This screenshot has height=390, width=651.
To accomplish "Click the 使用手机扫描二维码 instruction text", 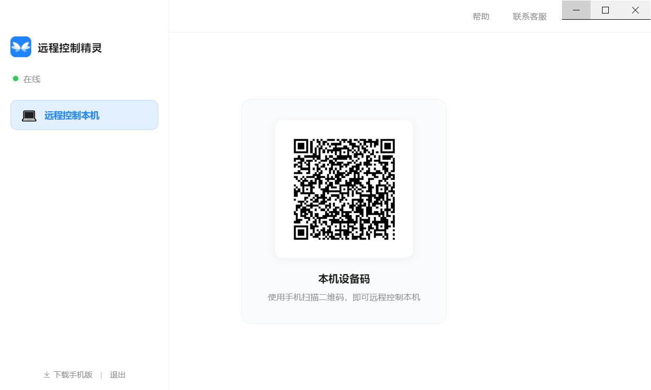I will 344,297.
